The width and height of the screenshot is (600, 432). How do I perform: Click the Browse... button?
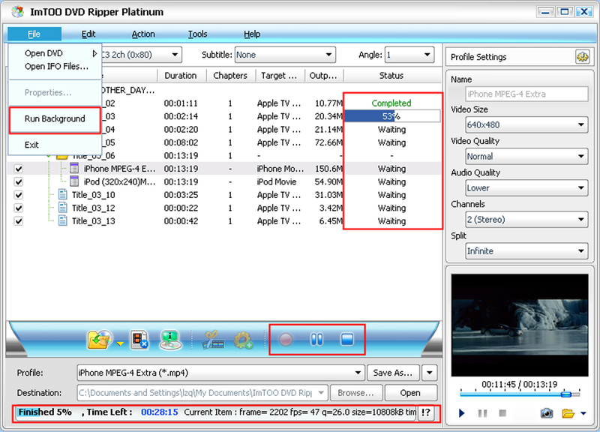point(355,392)
